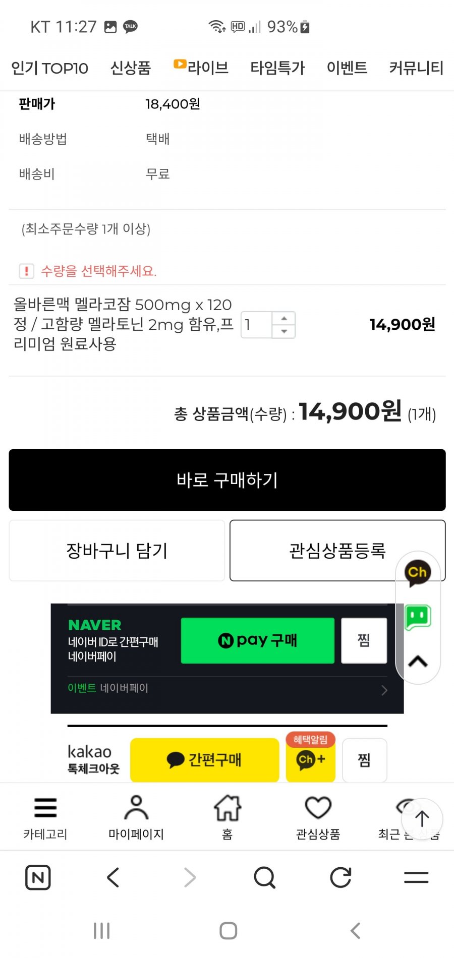Image resolution: width=454 pixels, height=958 pixels.
Task: Tap the 장바구니 담기 button
Action: pyautogui.click(x=117, y=551)
